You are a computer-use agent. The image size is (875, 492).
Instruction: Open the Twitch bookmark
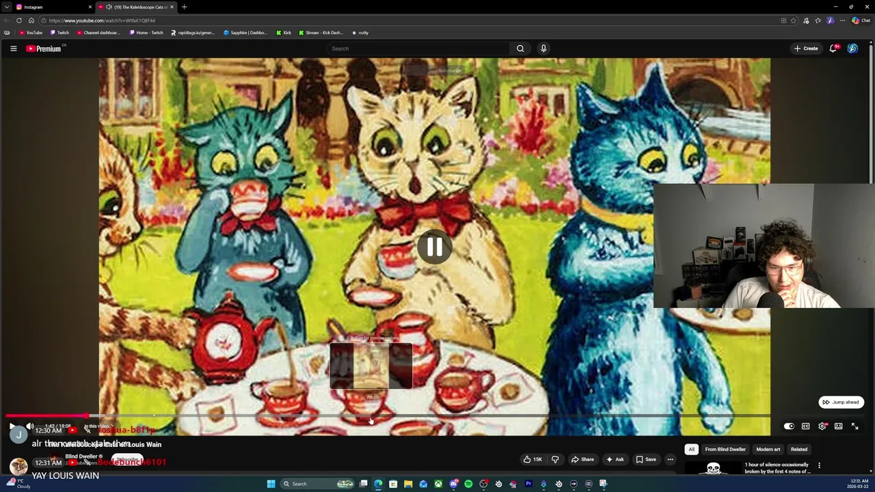pos(60,33)
